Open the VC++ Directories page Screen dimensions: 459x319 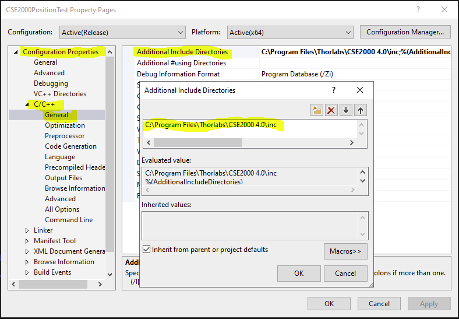[x=59, y=94]
